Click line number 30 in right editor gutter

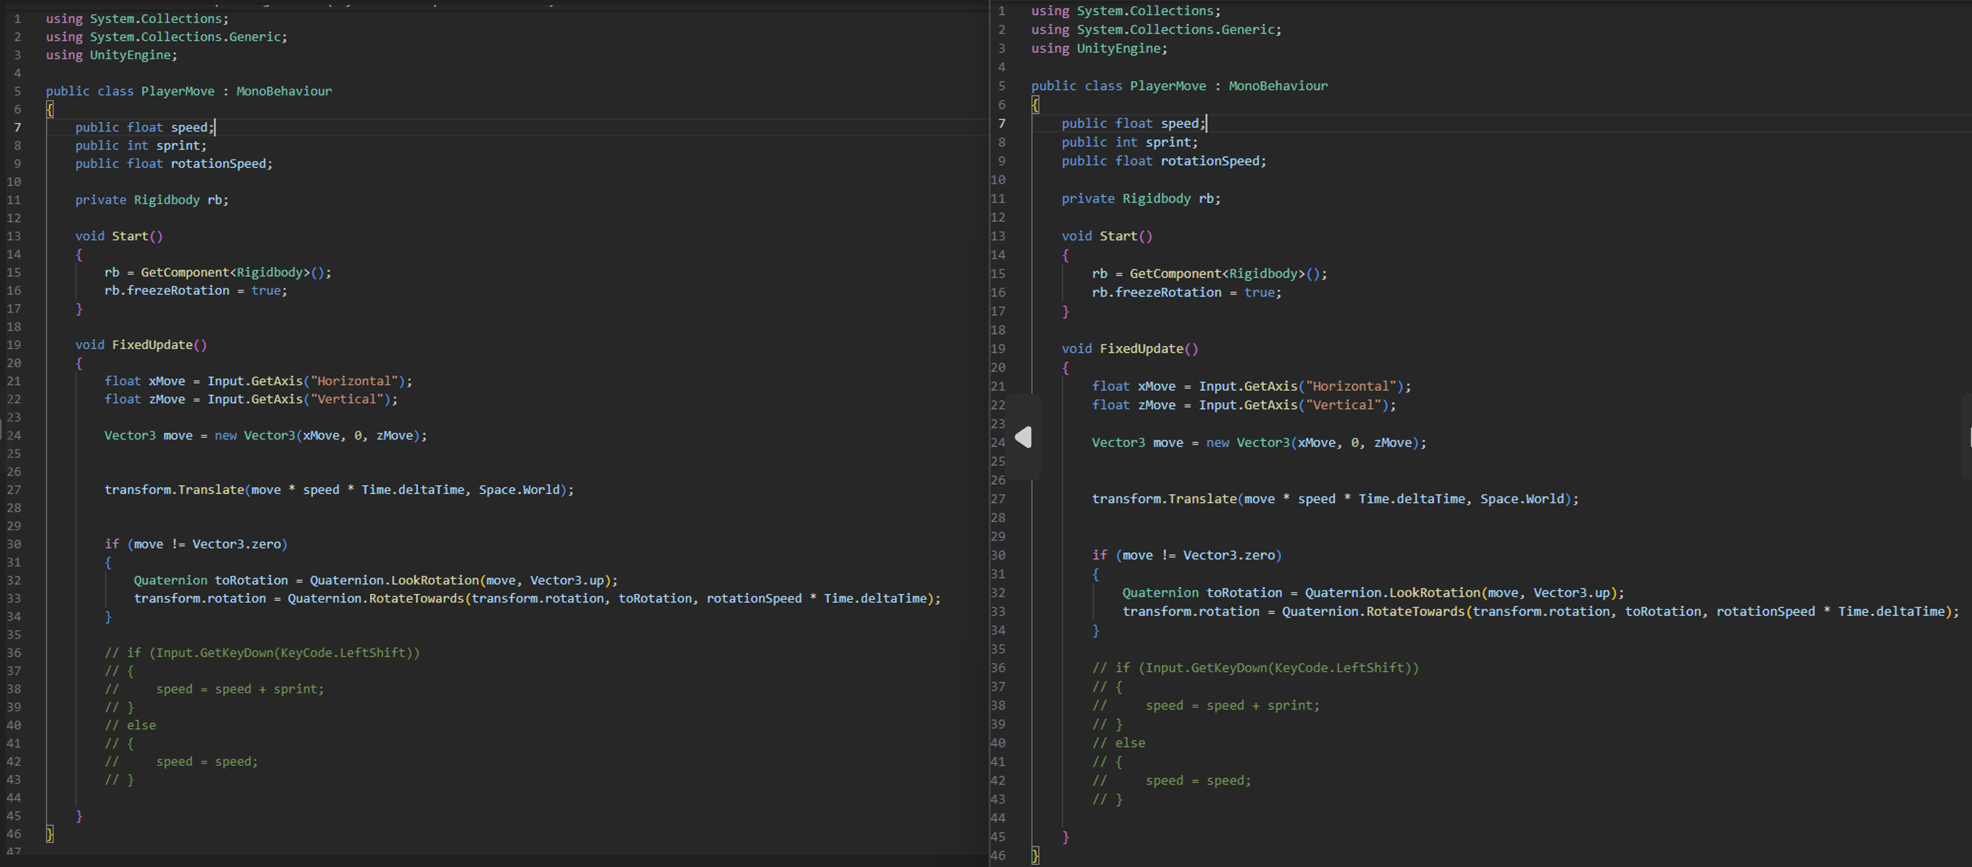[998, 555]
